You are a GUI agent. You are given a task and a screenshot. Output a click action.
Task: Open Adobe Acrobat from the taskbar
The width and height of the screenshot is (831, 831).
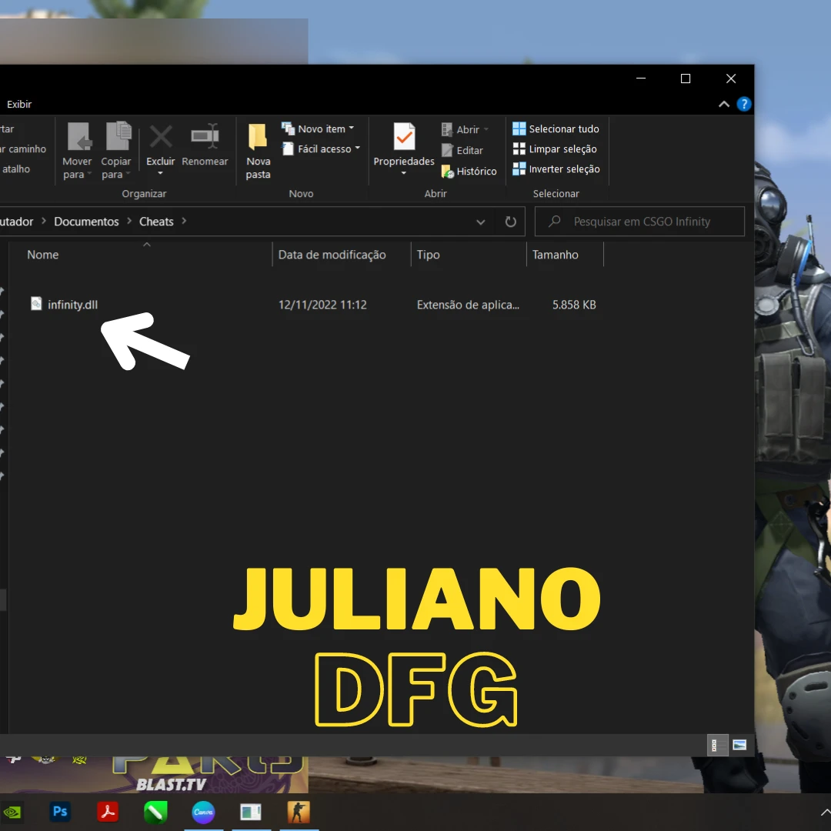tap(108, 812)
